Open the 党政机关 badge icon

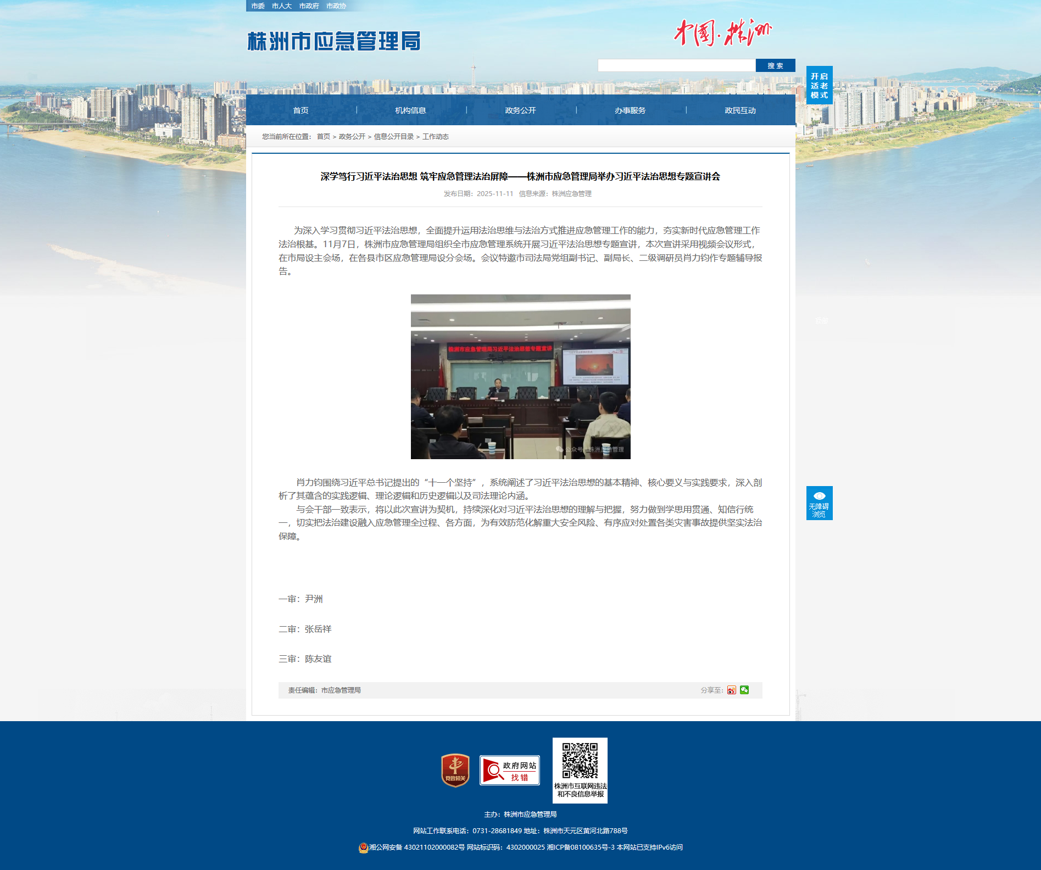pos(455,770)
